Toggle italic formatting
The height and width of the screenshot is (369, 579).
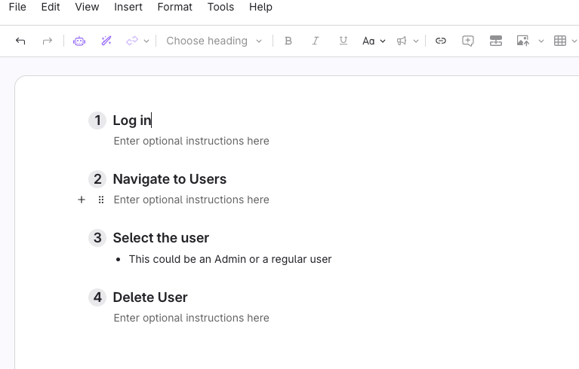316,41
